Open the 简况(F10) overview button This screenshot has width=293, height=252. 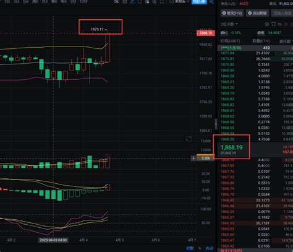point(232,13)
